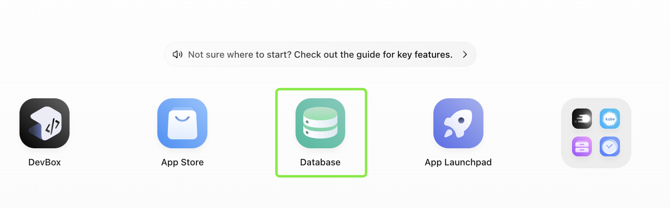
Task: Launch the App Store shopping bag icon
Action: tap(182, 123)
